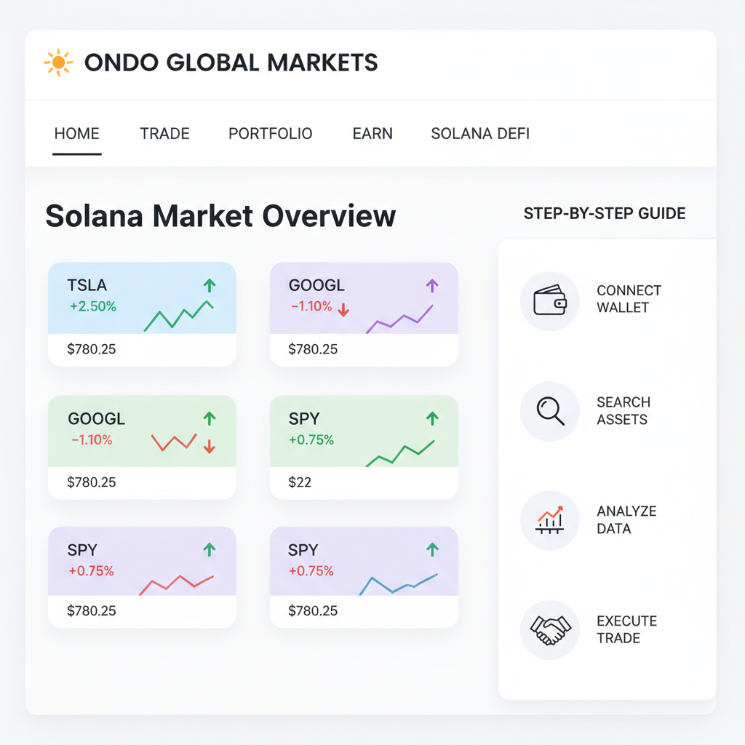This screenshot has width=745, height=745.
Task: Select the HOME navigation item
Action: (x=76, y=133)
